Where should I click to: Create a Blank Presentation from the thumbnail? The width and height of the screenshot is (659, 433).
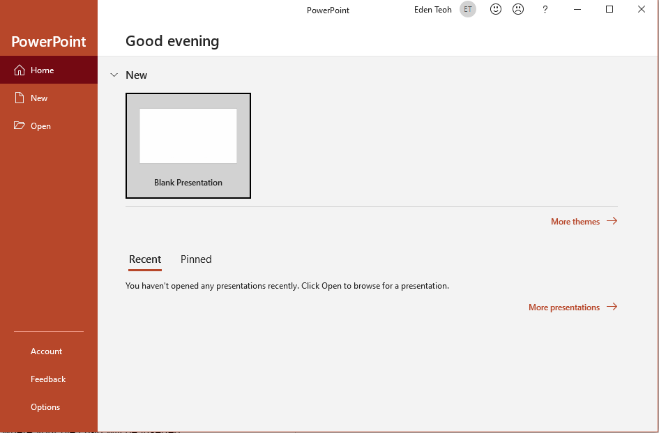[188, 146]
